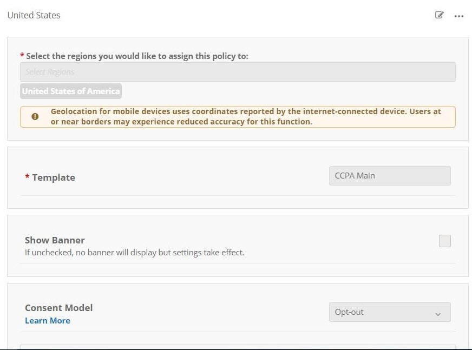Screen dimensions: 472x350
Task: Check the banner display setting box
Action: click(445, 241)
